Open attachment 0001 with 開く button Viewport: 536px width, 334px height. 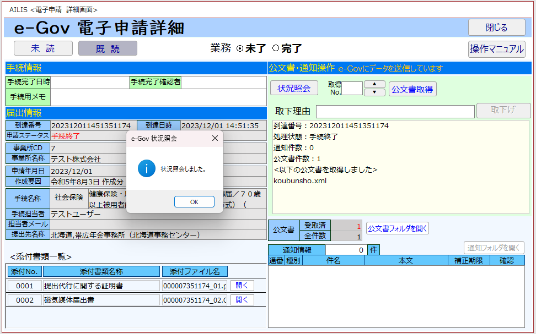pos(242,286)
